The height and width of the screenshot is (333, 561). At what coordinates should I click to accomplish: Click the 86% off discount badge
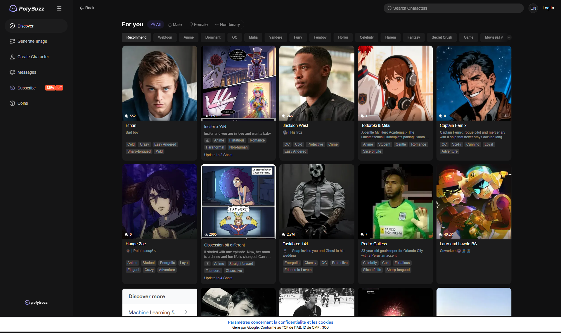click(x=54, y=88)
